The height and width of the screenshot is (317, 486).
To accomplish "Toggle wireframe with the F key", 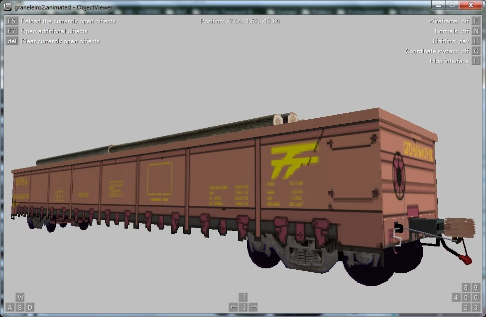I will [476, 21].
